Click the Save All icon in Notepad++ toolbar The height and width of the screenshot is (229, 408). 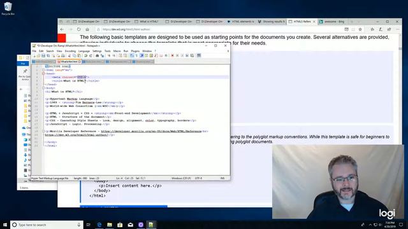click(48, 55)
